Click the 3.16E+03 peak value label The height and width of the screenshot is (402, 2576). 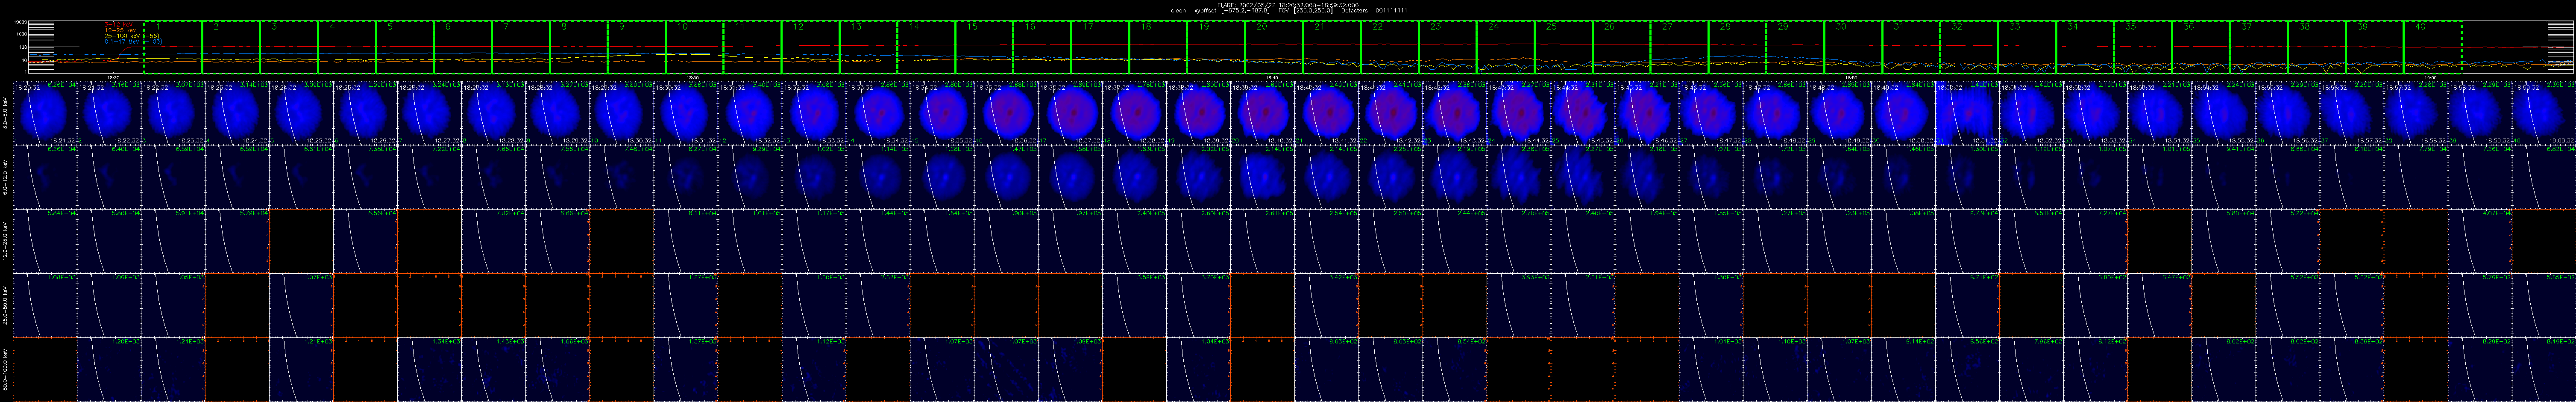point(126,85)
